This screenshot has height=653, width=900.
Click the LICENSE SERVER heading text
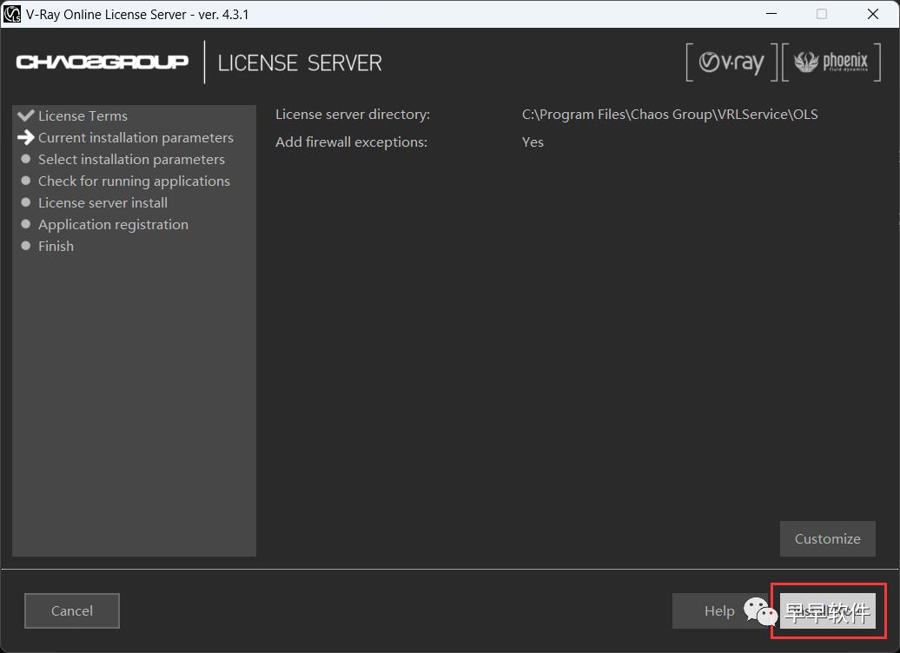pos(300,63)
